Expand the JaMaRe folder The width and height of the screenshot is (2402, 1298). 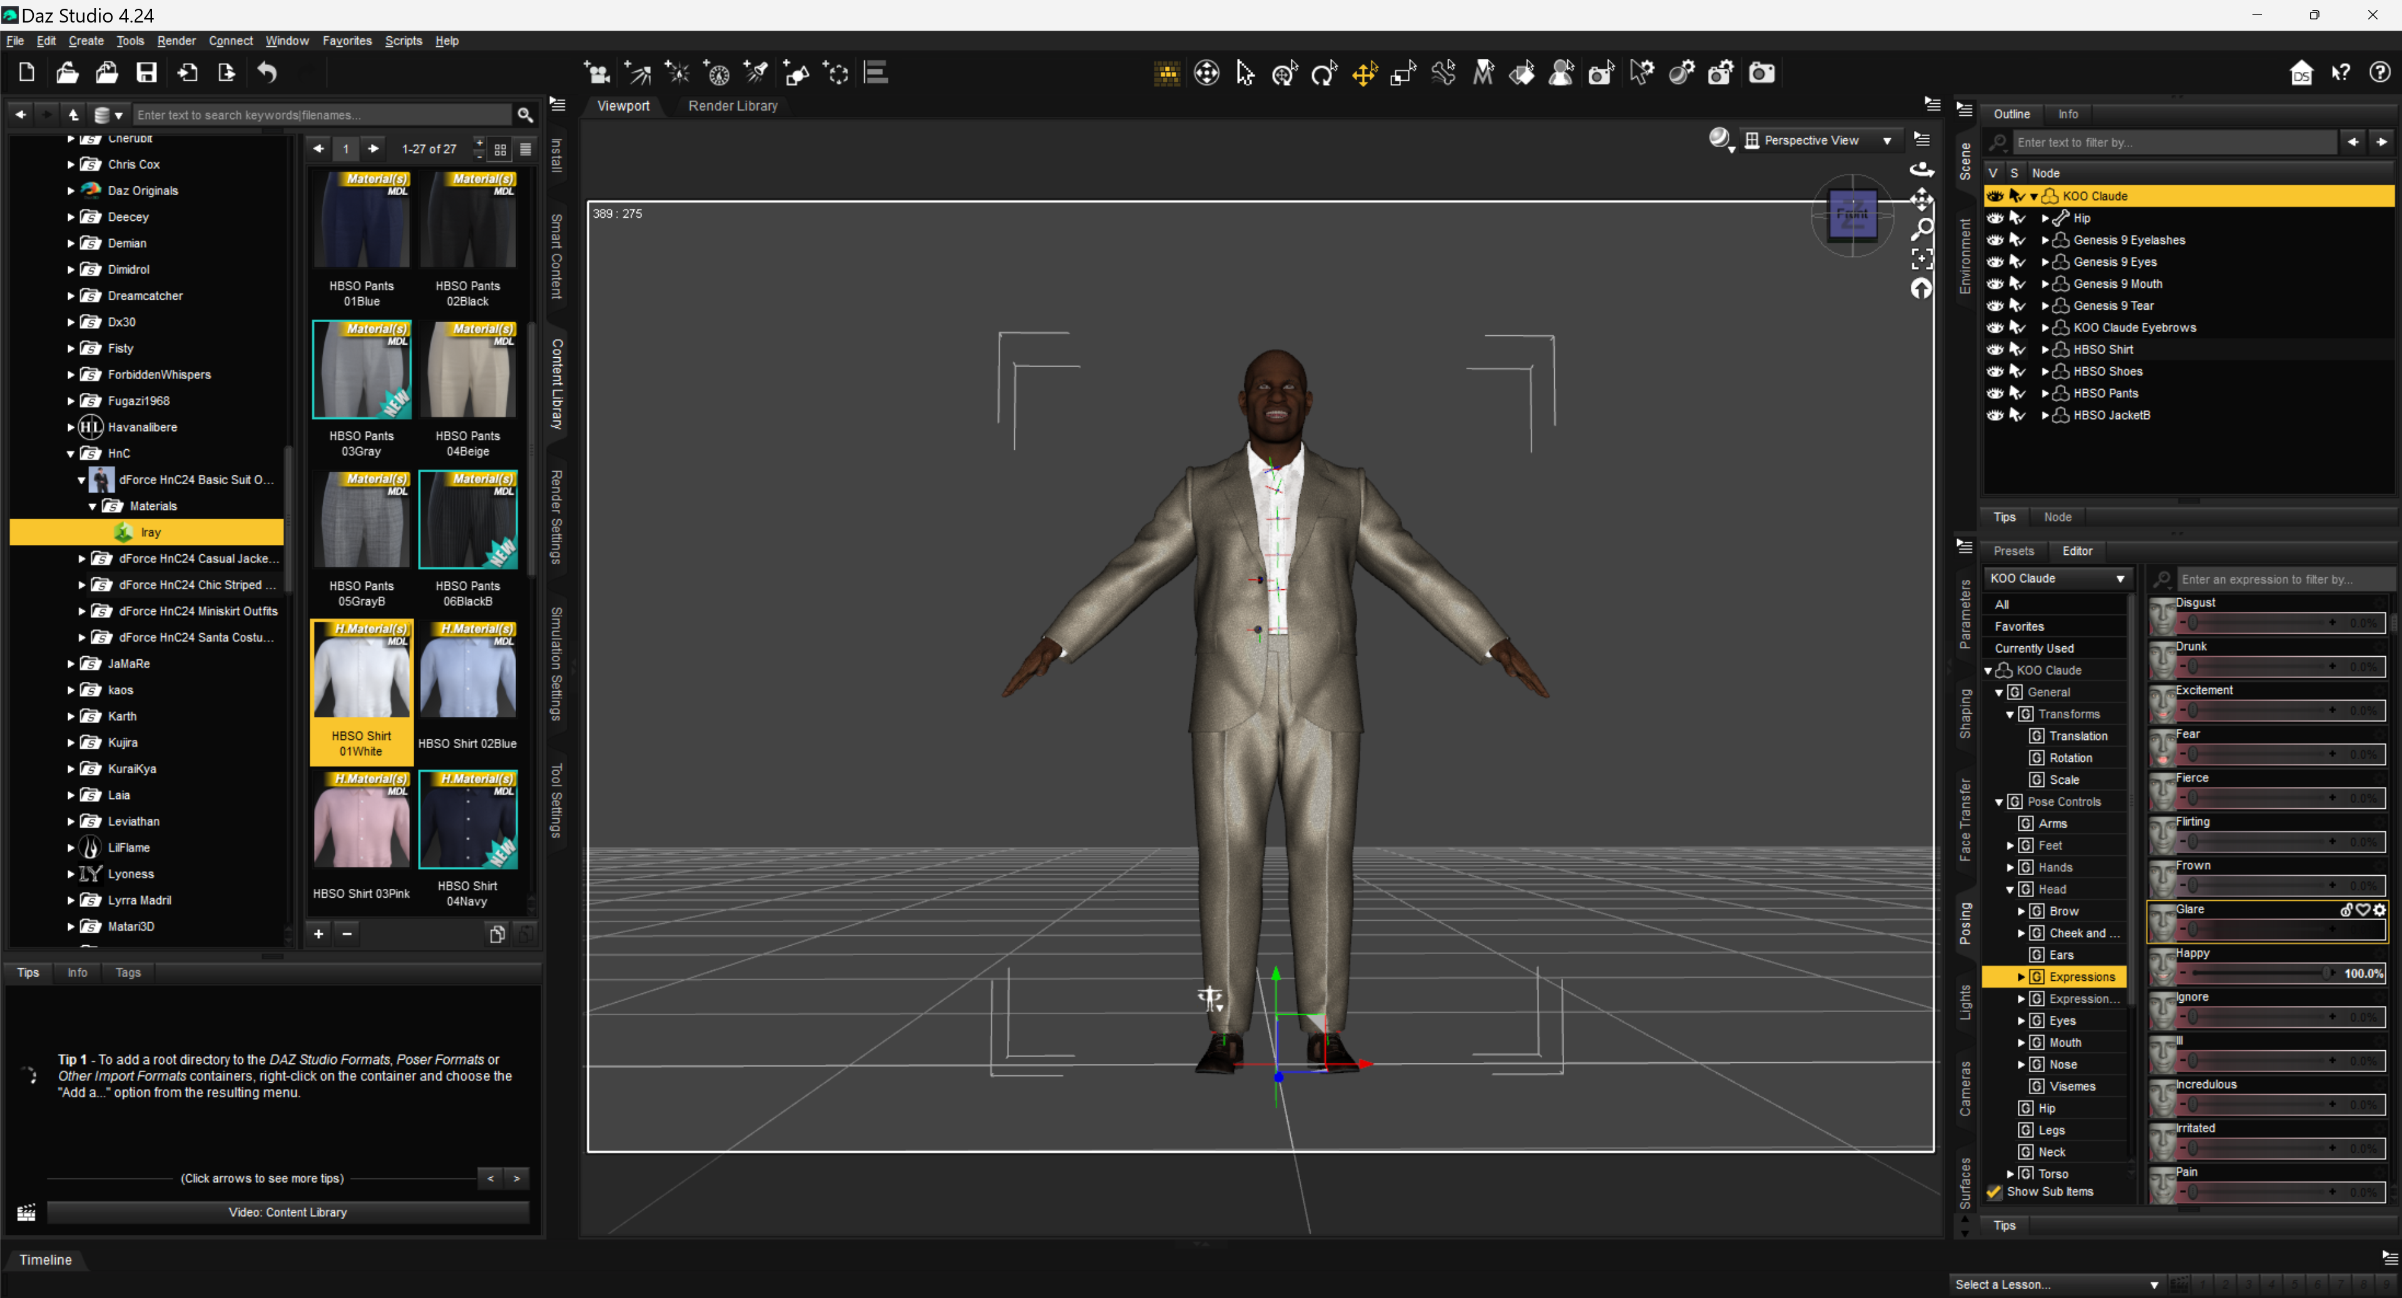click(71, 664)
